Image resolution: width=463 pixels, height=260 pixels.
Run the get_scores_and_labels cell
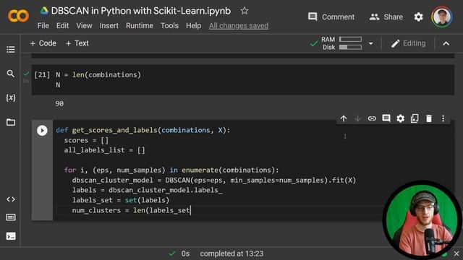click(x=42, y=130)
